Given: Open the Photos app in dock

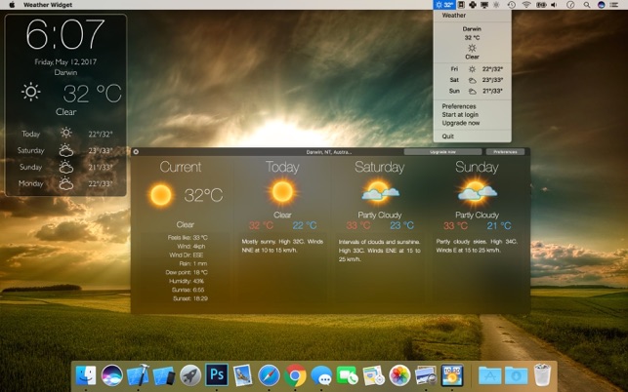Looking at the screenshot, I should point(399,374).
